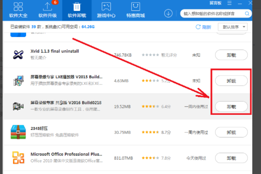Click the 19.52MB size value
The width and height of the screenshot is (261, 174).
tap(122, 107)
